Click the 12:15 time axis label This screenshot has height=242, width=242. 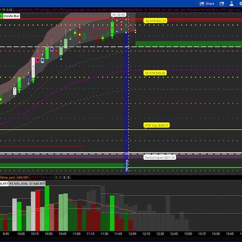[x=146, y=234]
